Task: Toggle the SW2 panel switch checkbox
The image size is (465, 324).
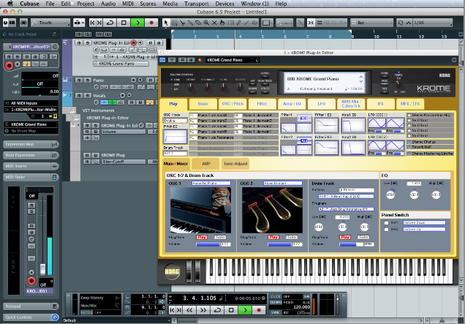Action: coord(386,230)
